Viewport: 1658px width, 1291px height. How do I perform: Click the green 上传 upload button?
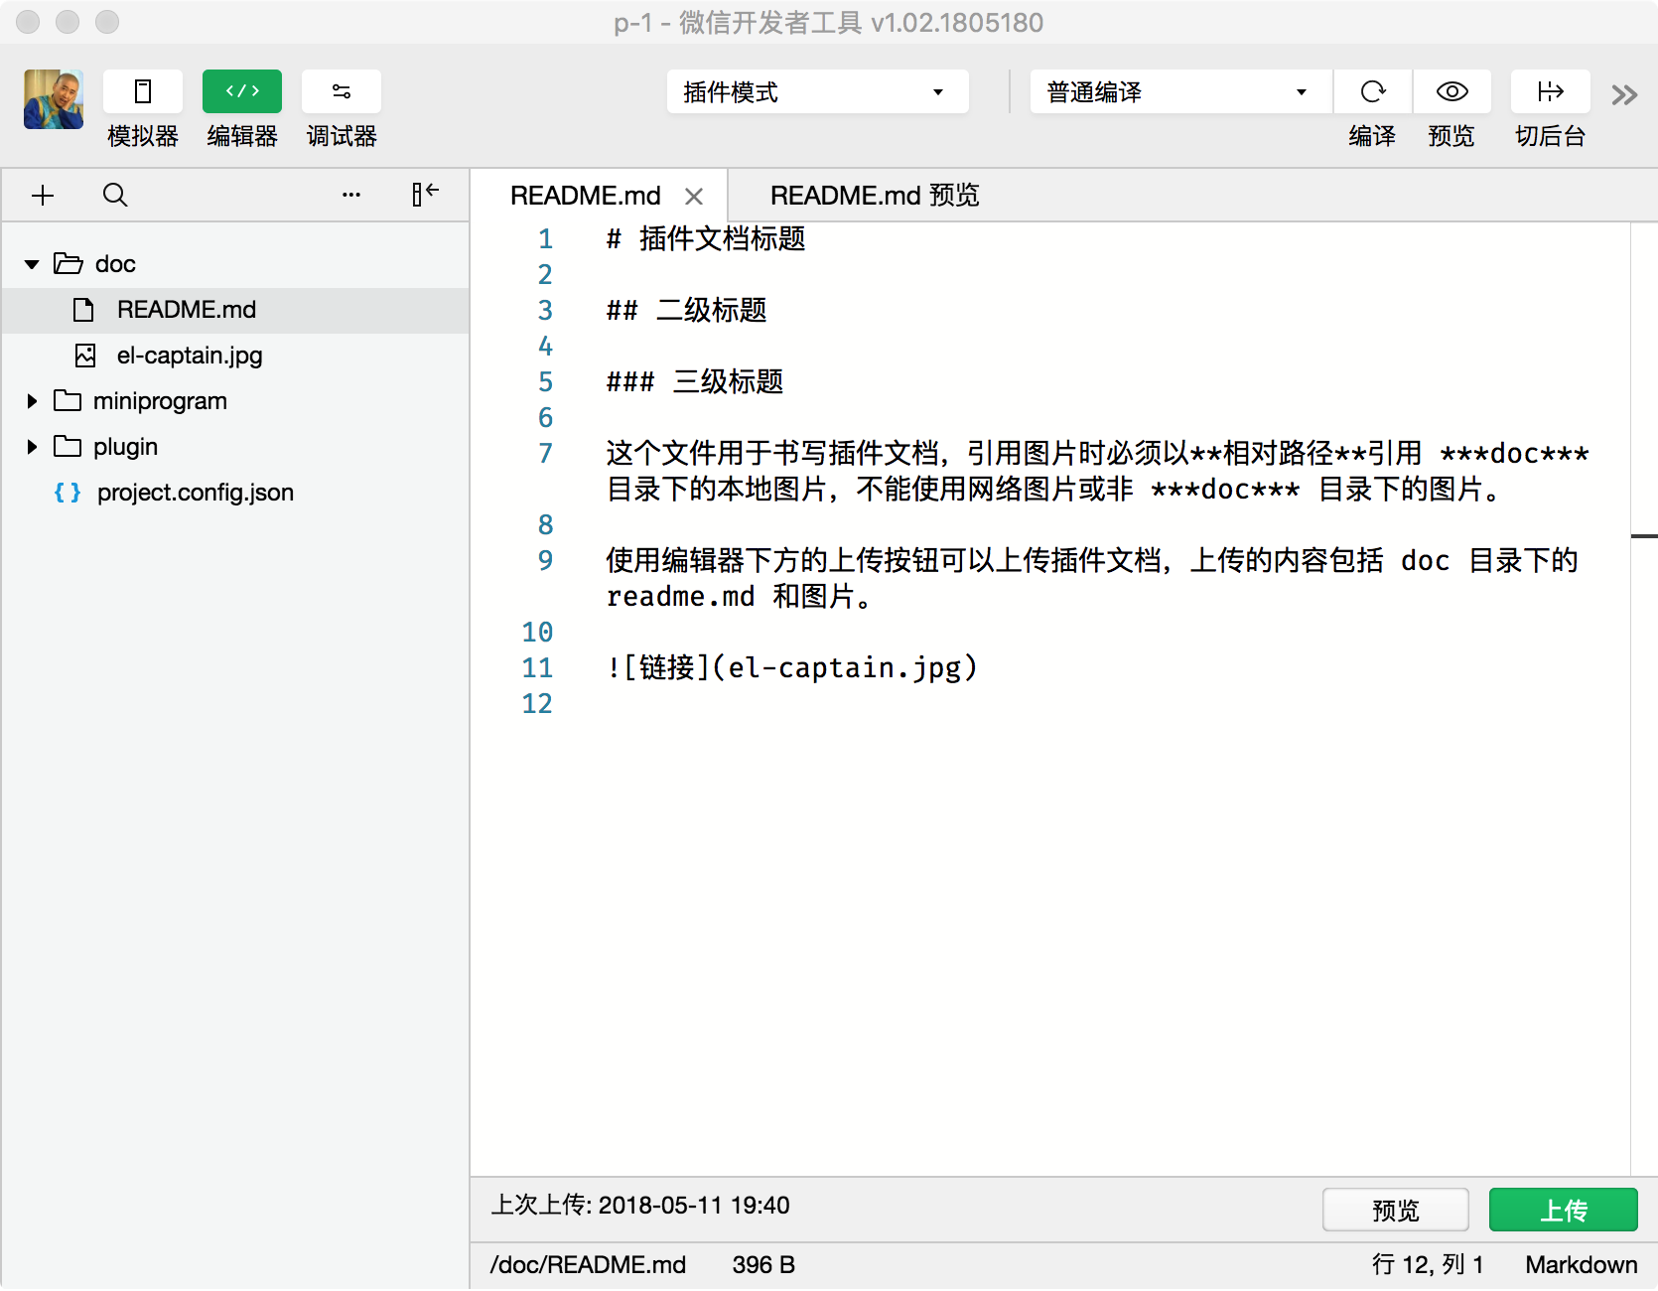pyautogui.click(x=1563, y=1211)
